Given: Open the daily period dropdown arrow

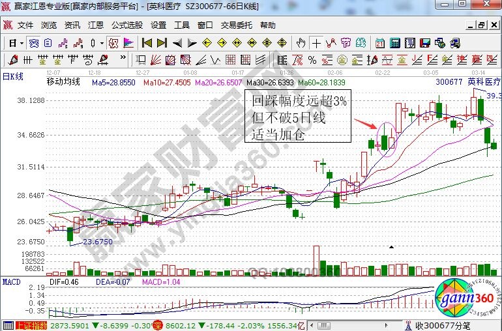Looking at the screenshot, I should [21, 43].
